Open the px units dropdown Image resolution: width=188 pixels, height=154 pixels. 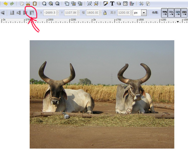click(x=144, y=13)
